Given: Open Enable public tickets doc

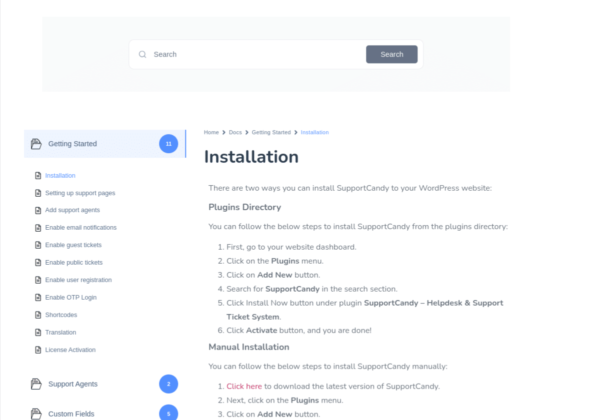Looking at the screenshot, I should pos(74,263).
